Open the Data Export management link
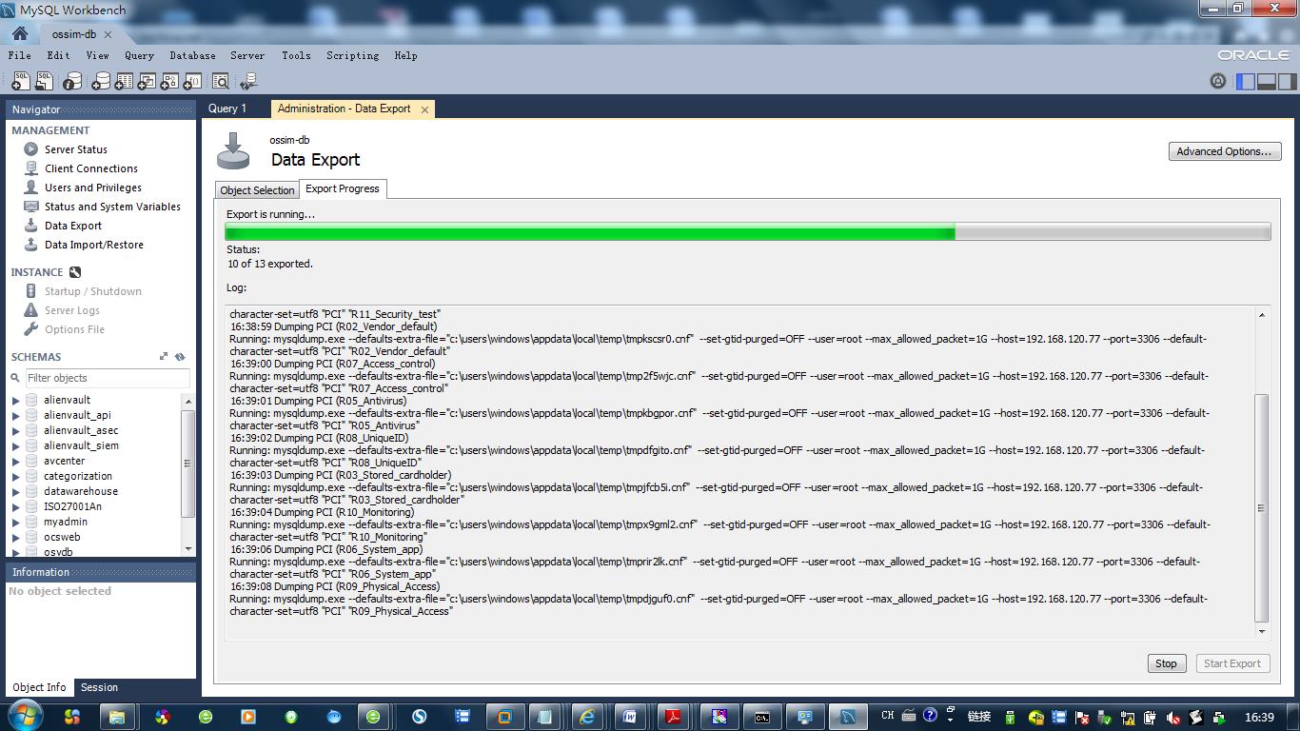Image resolution: width=1300 pixels, height=731 pixels. pyautogui.click(x=73, y=226)
